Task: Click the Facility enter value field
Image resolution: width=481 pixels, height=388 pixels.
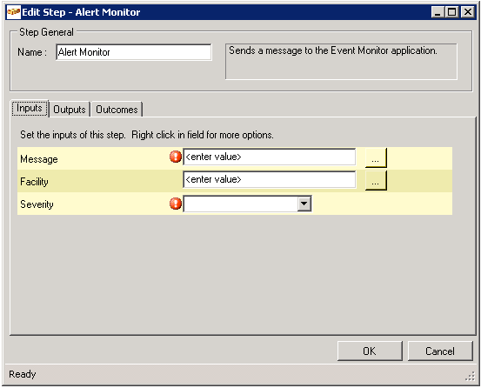Action: (270, 179)
